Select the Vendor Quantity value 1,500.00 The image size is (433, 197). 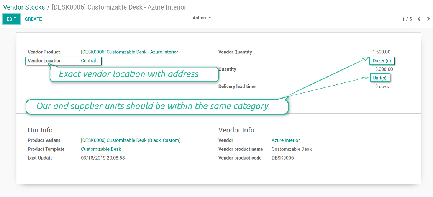click(x=381, y=52)
